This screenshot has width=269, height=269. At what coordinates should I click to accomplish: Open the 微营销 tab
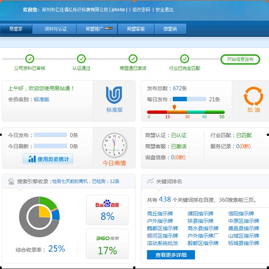[x=170, y=29]
